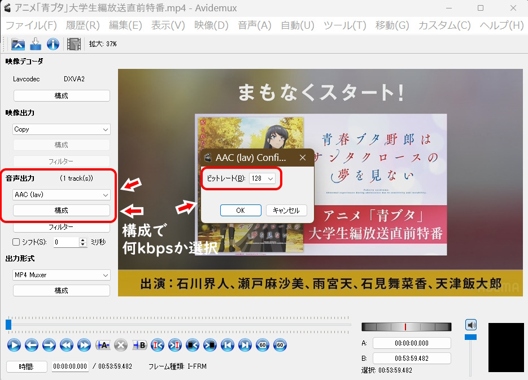Click the フレーム種類: I-FRM label

pos(177,366)
